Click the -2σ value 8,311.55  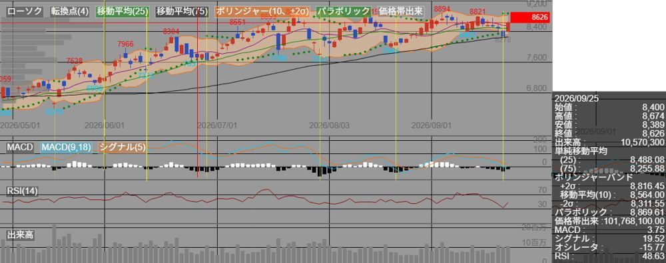(x=648, y=203)
